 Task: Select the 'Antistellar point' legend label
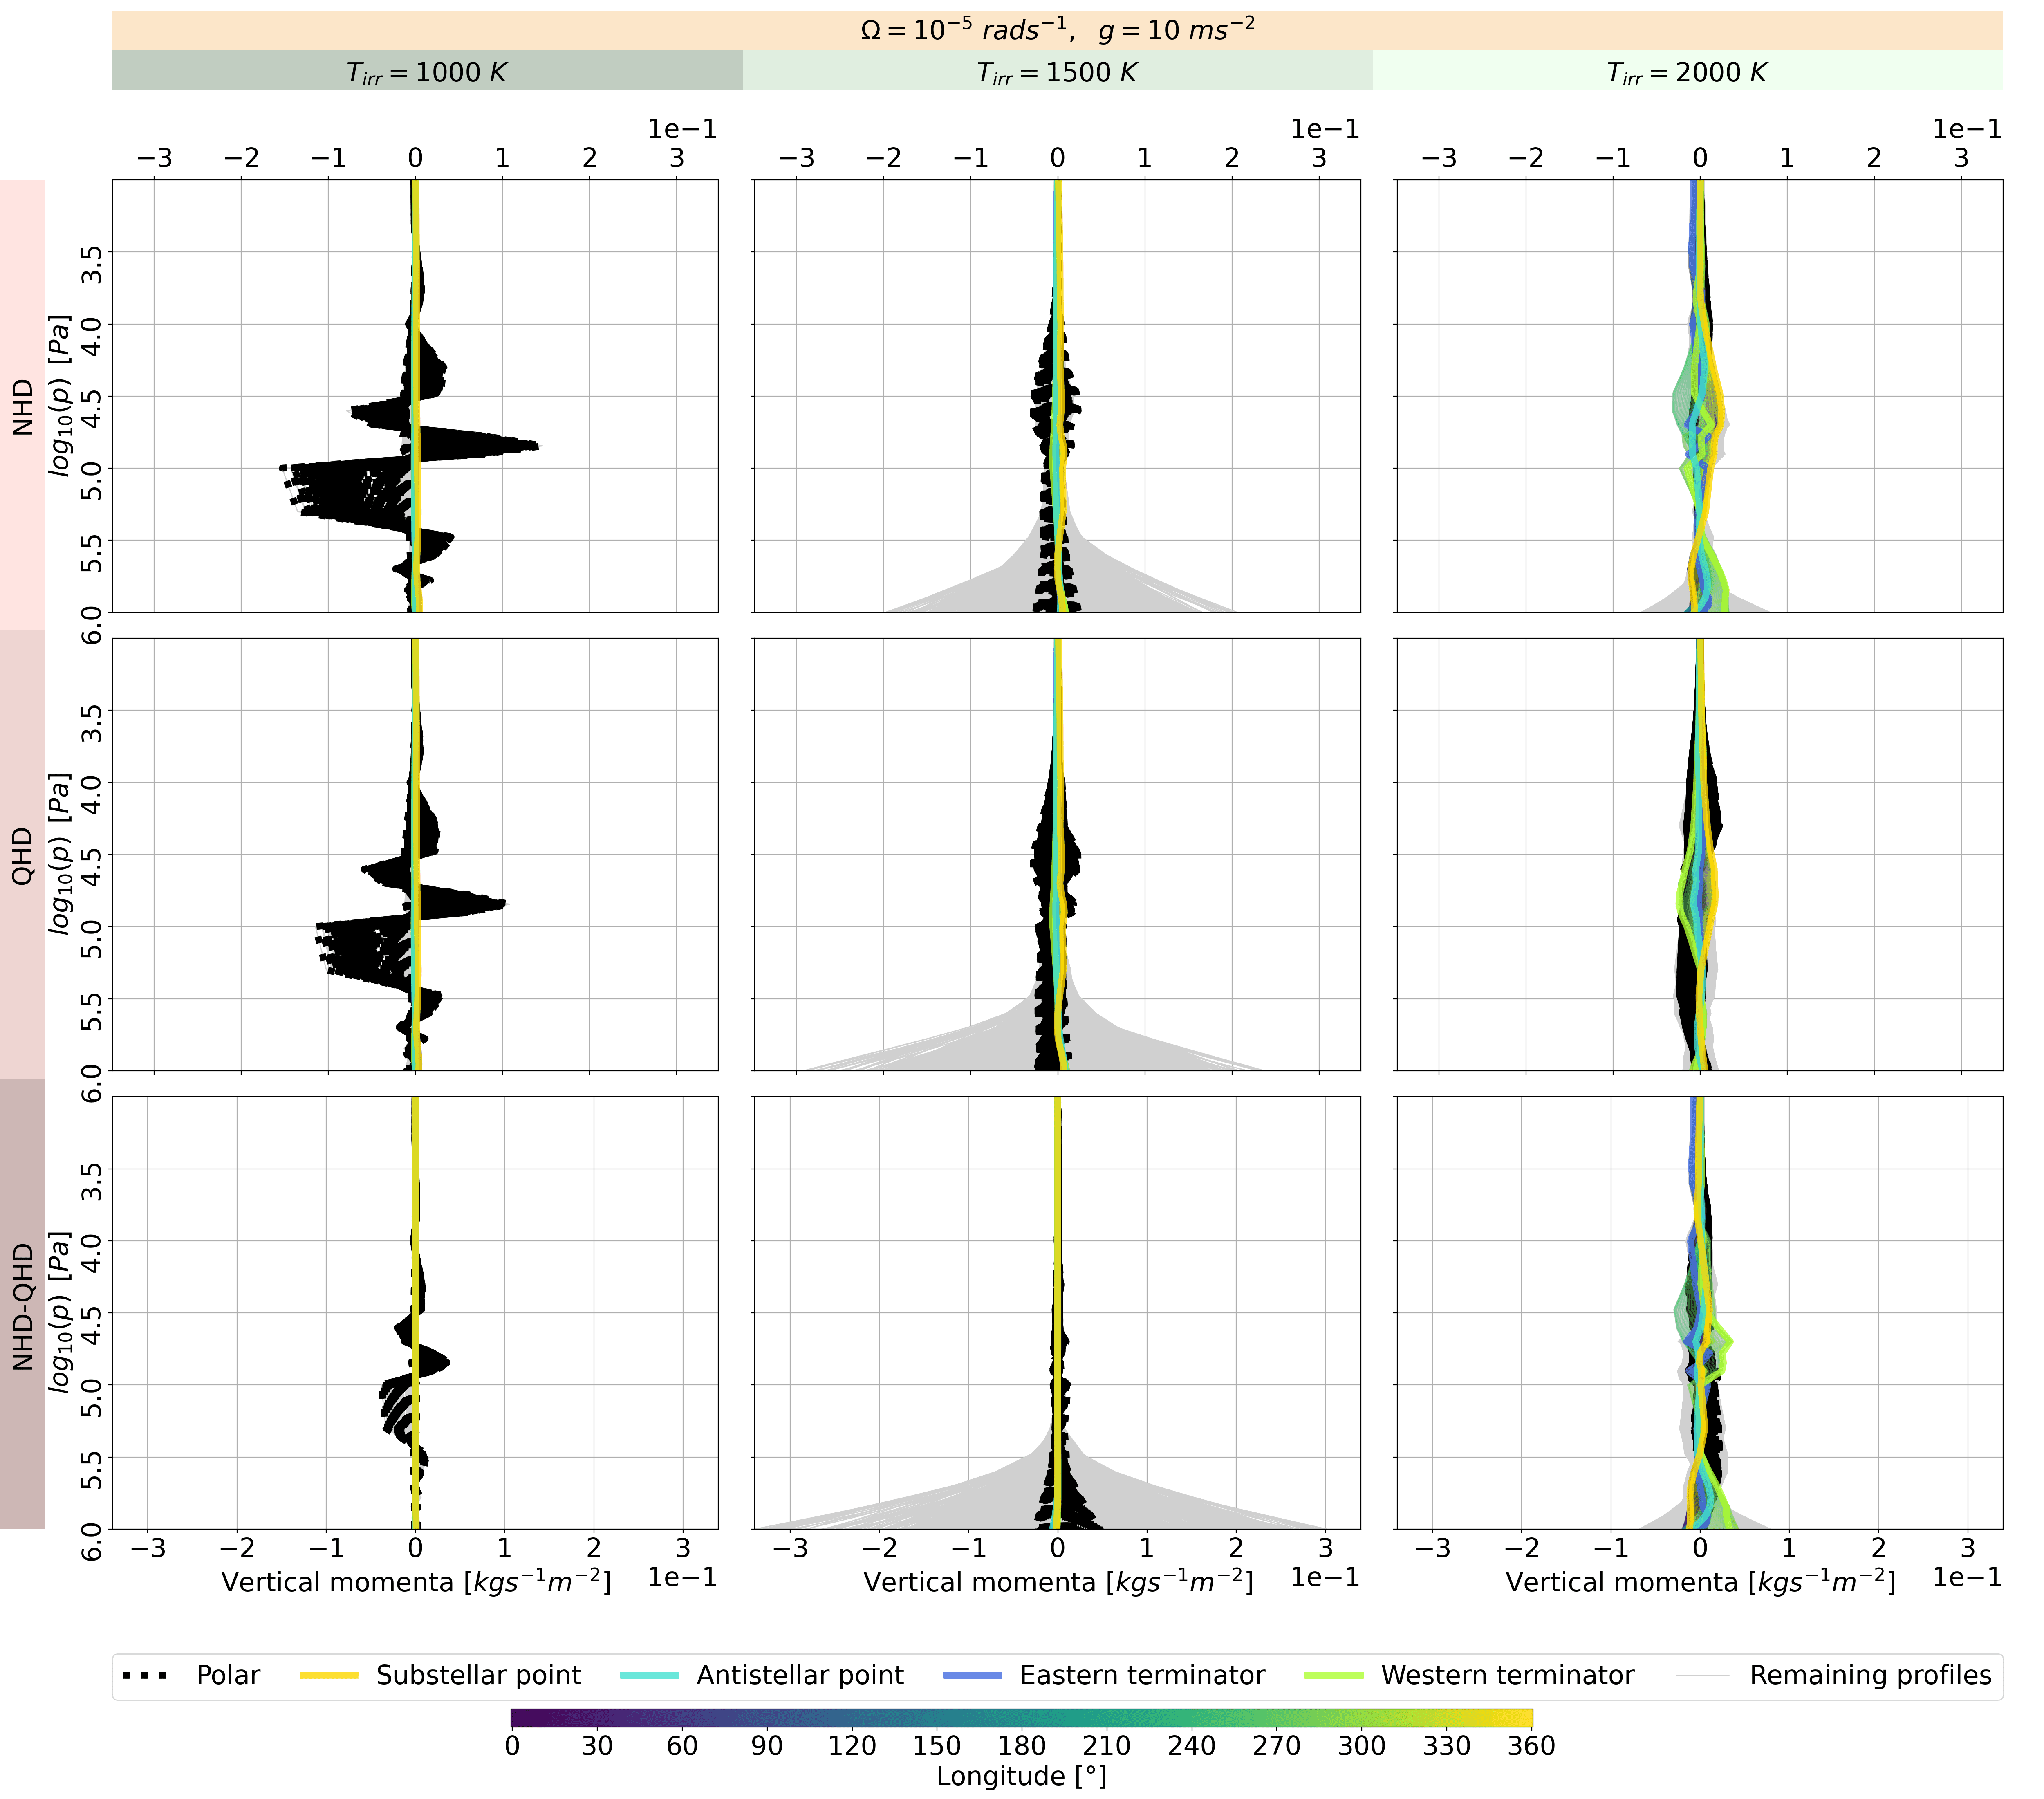[800, 1675]
